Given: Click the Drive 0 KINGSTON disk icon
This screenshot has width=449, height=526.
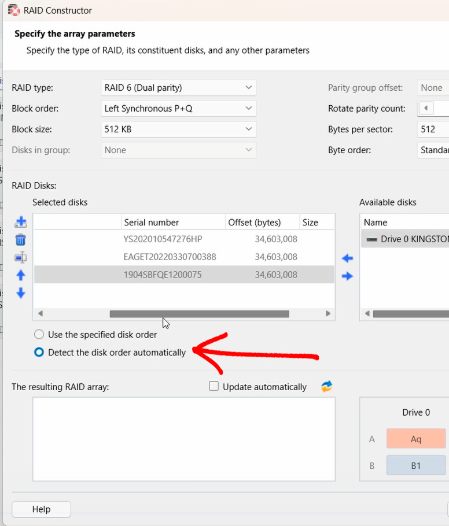Looking at the screenshot, I should coord(372,239).
